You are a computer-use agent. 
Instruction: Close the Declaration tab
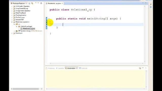coord(77,68)
